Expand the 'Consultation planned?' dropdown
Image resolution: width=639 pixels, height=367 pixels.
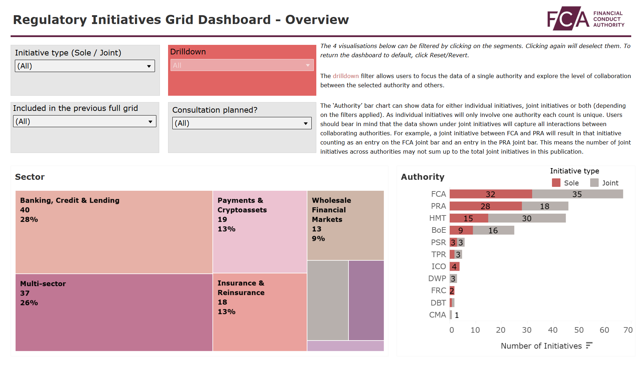pyautogui.click(x=306, y=123)
